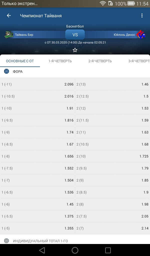Open Android recent apps square button
This screenshot has height=256, width=150.
click(108, 250)
